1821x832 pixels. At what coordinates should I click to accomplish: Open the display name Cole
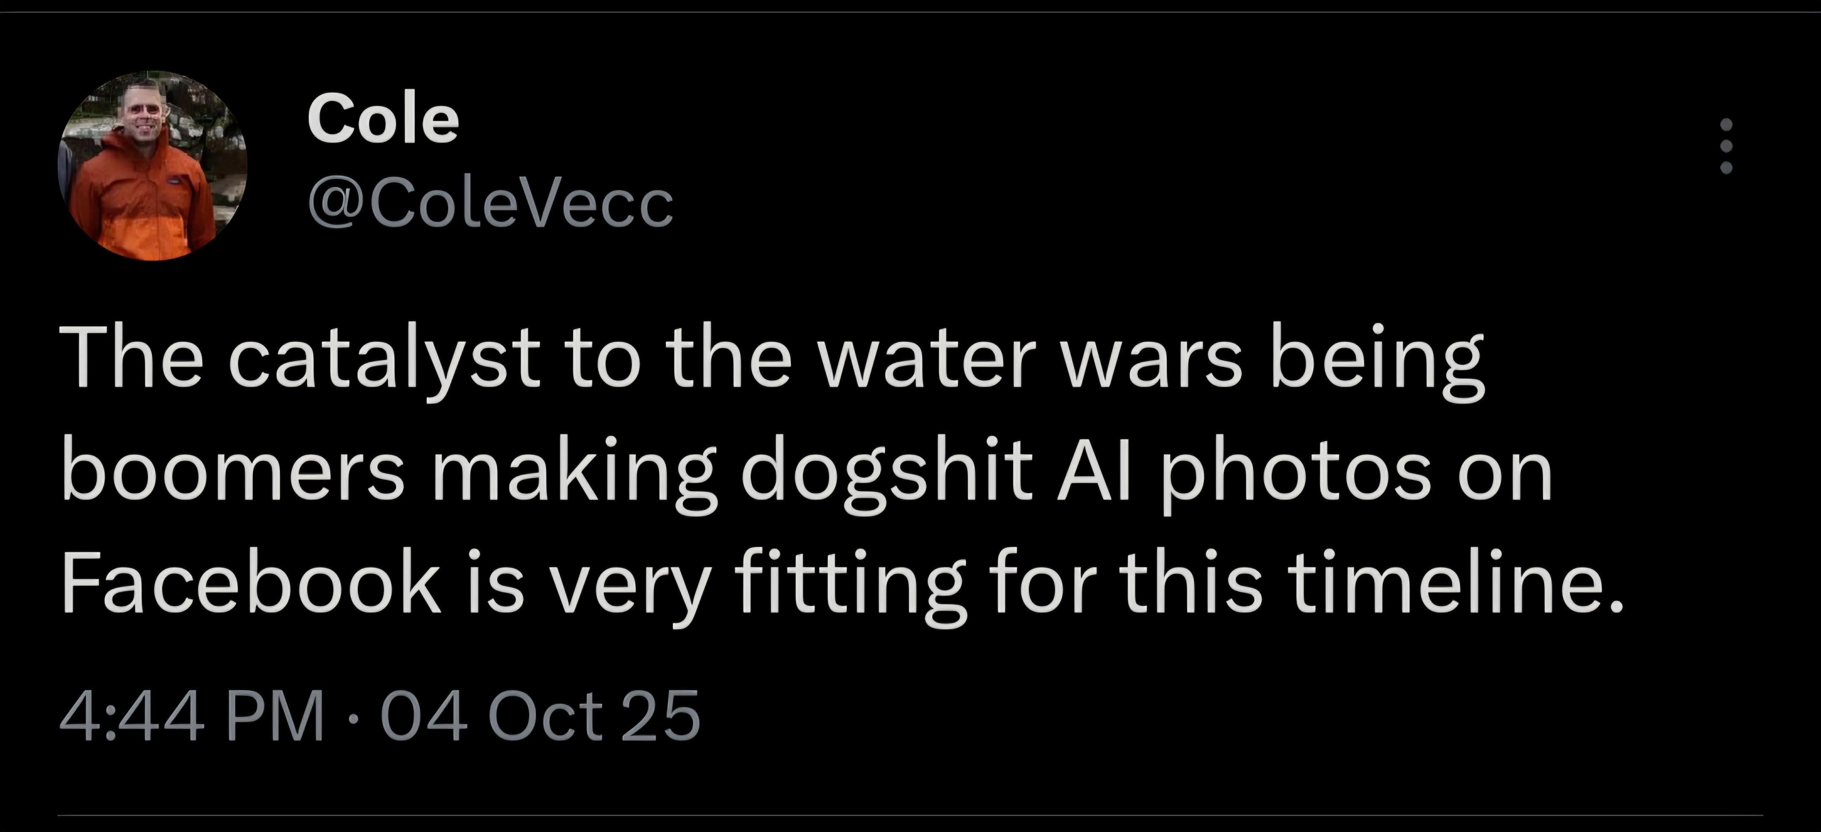(382, 120)
